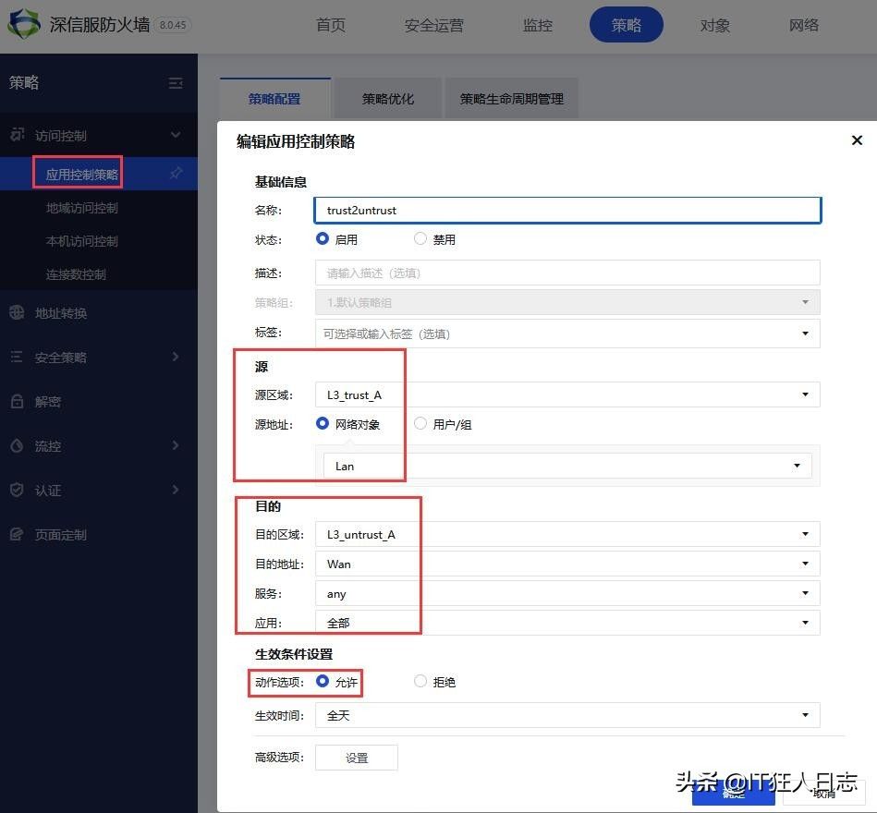
Task: Open the 策略 top menu
Action: tap(627, 25)
